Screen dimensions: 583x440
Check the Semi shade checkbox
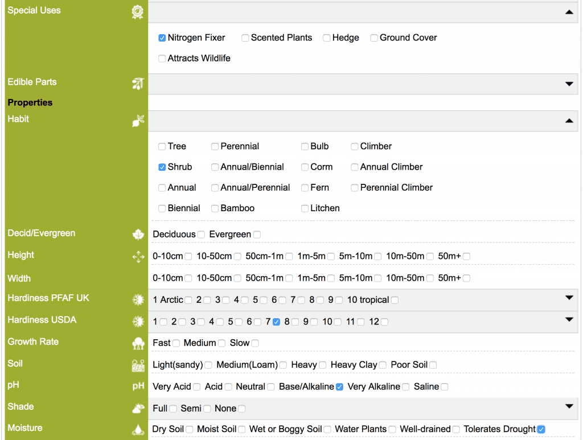[207, 409]
